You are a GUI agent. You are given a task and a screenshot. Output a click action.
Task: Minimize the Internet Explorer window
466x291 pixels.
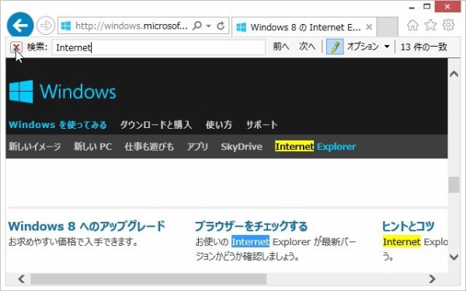412,8
